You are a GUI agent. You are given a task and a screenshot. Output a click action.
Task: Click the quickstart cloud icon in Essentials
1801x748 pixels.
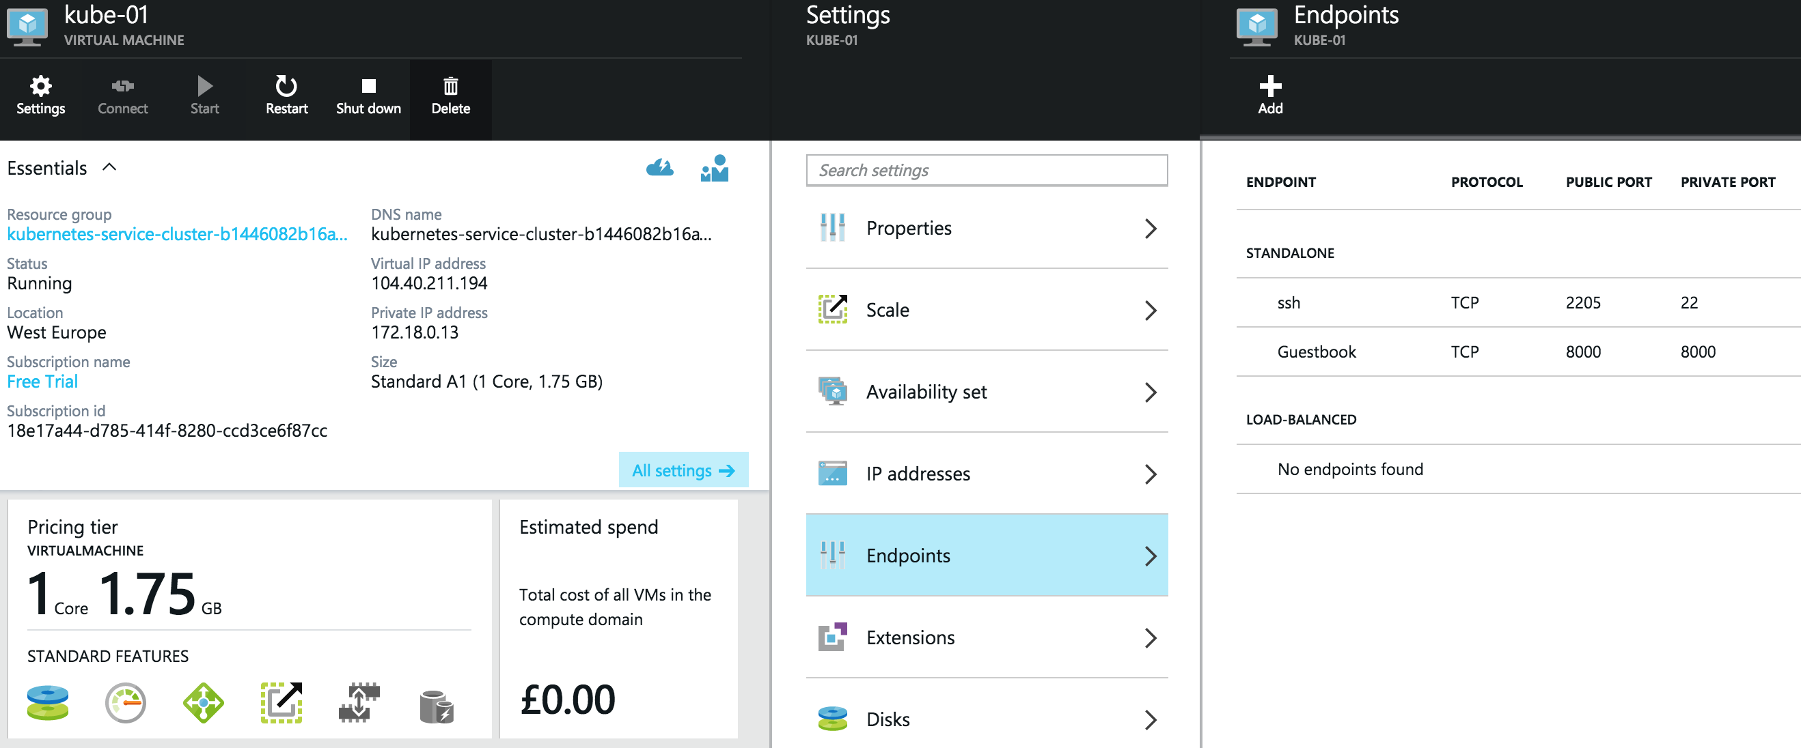(661, 168)
